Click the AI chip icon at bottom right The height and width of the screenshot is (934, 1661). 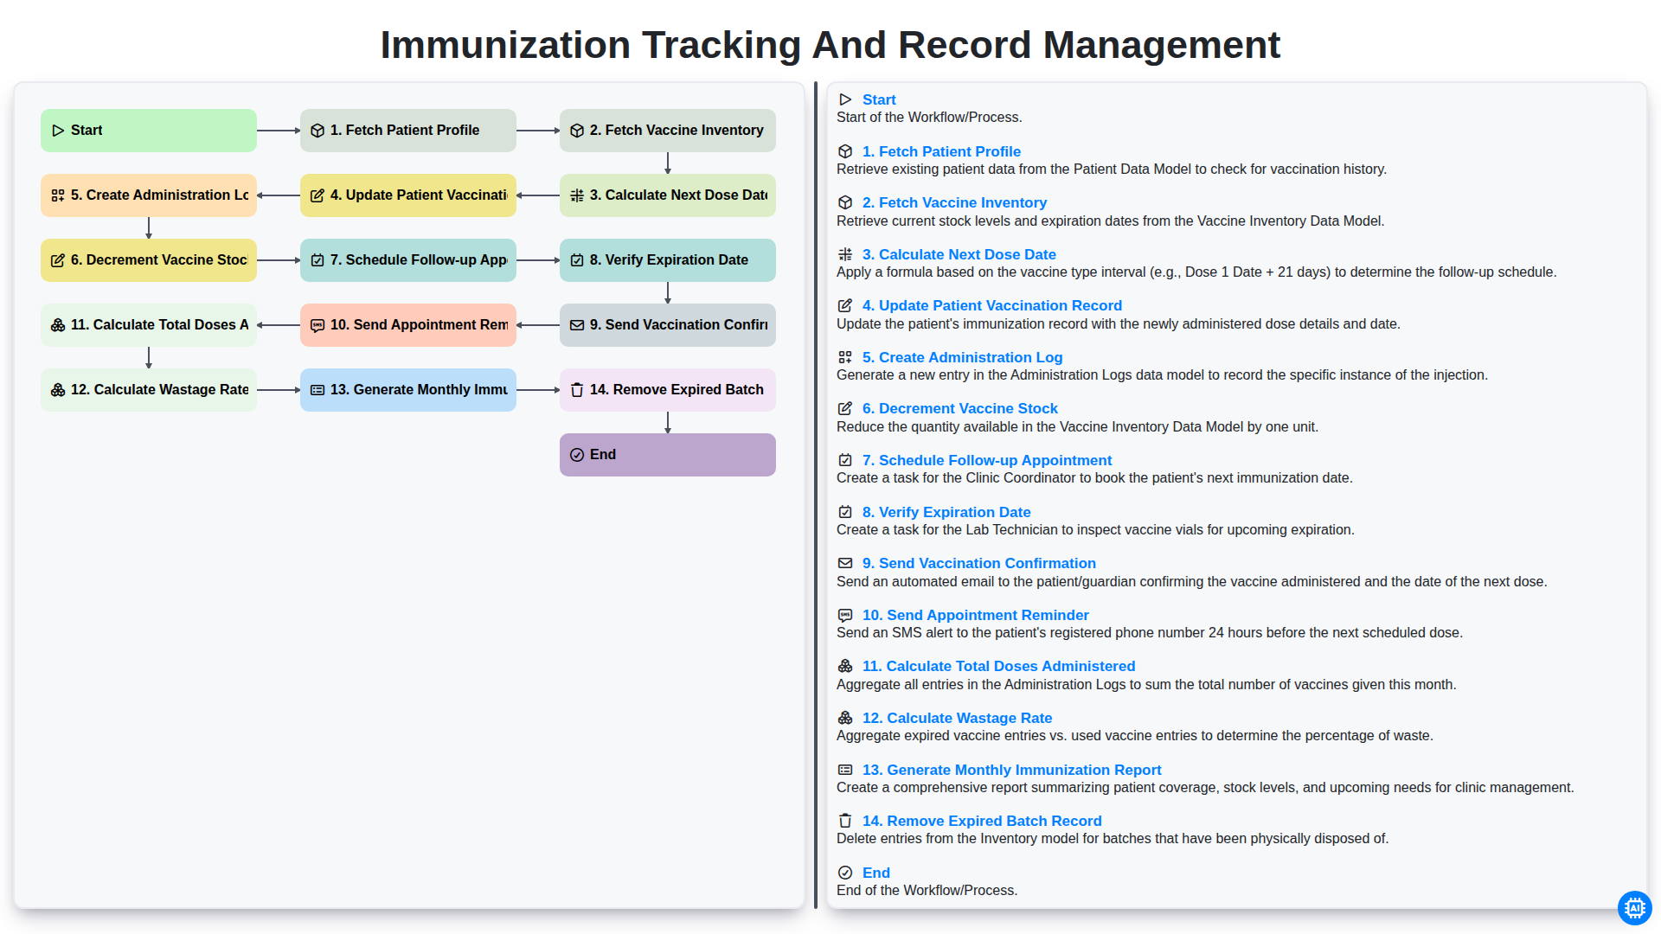pos(1634,908)
